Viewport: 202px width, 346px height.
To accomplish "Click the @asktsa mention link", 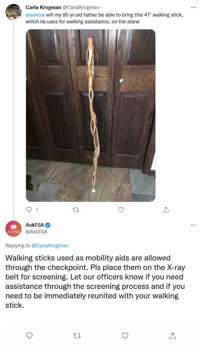I will coord(35,15).
